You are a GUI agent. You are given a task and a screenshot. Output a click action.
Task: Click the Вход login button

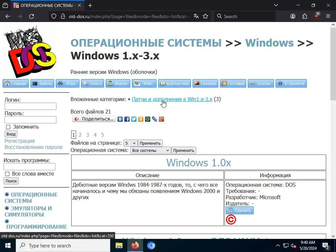tap(11, 134)
